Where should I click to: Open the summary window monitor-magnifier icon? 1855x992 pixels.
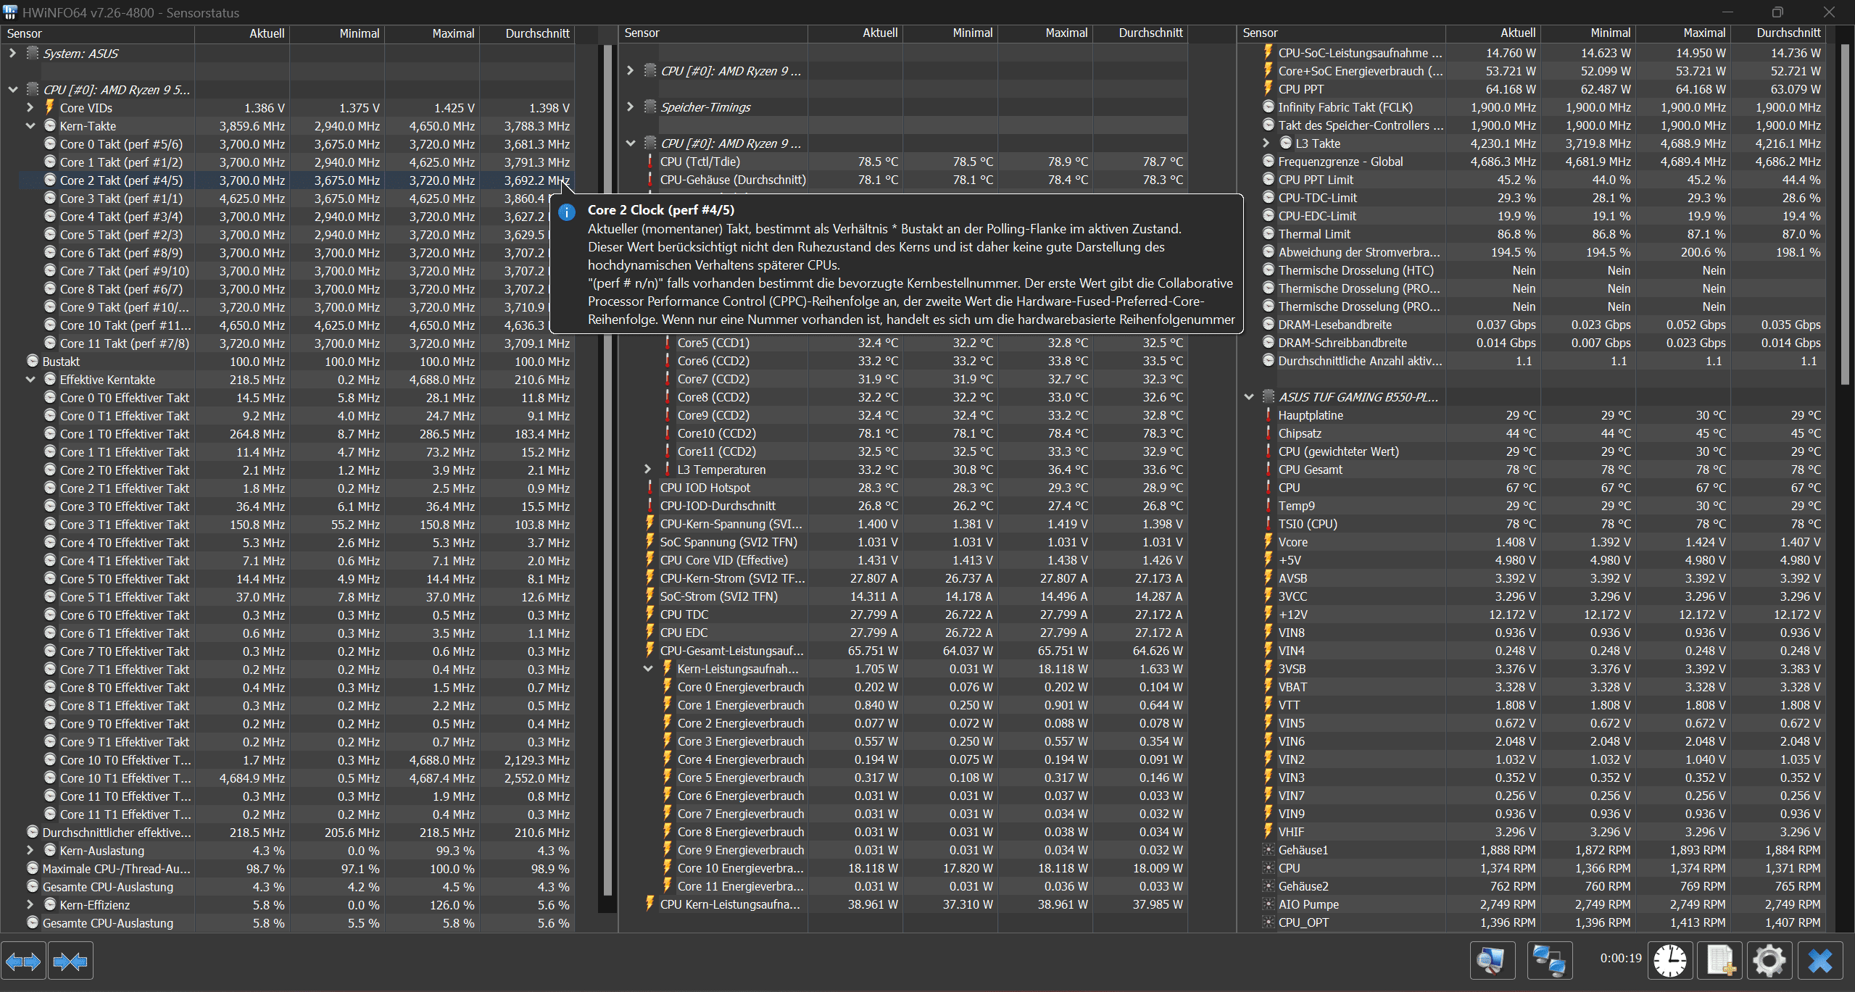pos(1492,962)
